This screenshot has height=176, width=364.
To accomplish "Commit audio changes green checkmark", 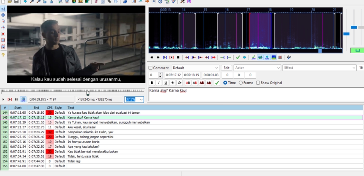I will tap(238, 57).
